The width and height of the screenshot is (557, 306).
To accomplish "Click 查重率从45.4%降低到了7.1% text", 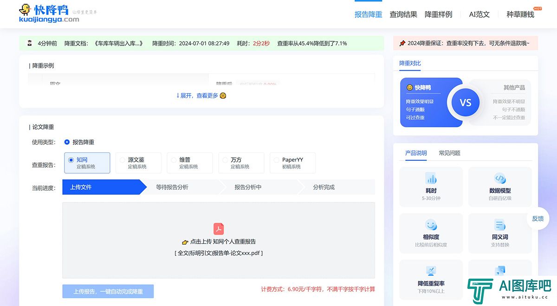I will click(312, 43).
